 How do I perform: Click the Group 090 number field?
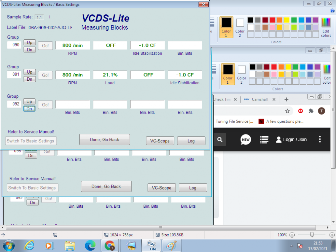click(14, 45)
